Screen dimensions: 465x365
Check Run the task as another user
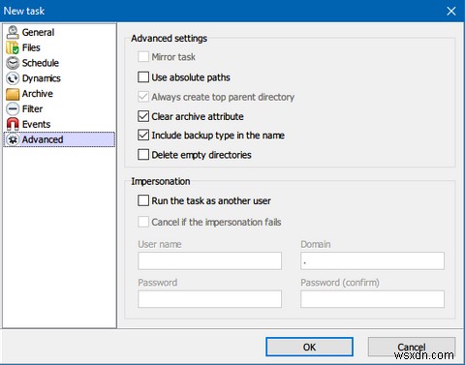click(x=143, y=200)
